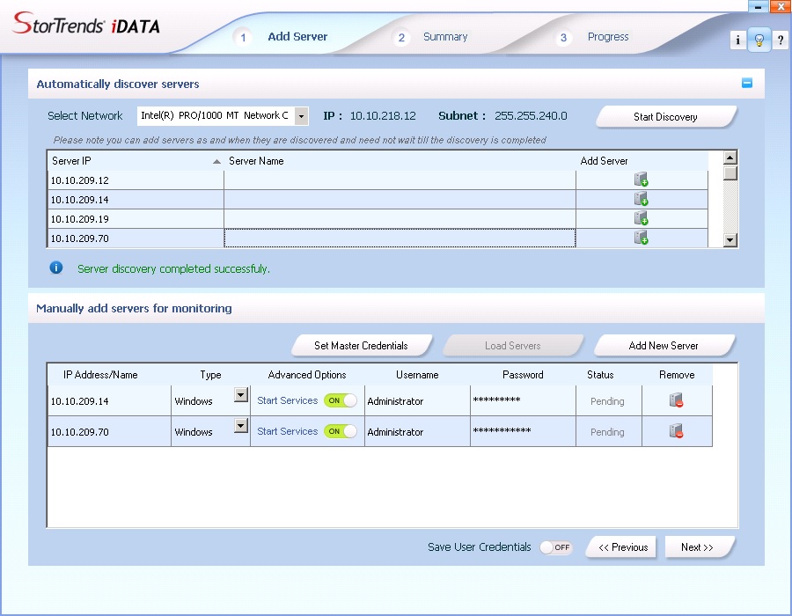Open the Select Network dropdown
Image resolution: width=792 pixels, height=616 pixels.
[301, 116]
